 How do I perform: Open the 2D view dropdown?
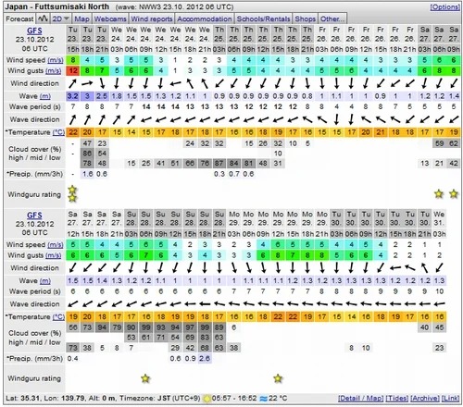click(60, 18)
